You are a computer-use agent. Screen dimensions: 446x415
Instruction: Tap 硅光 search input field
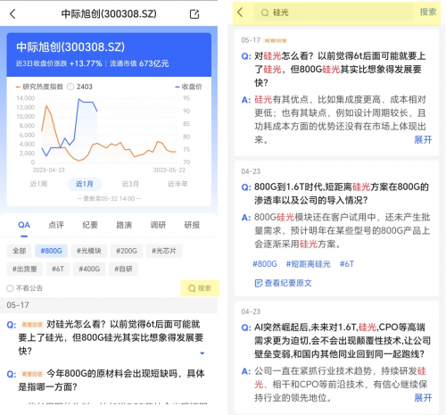click(x=334, y=12)
